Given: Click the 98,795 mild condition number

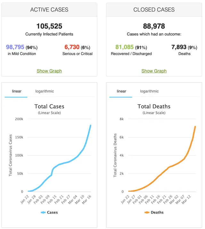Looking at the screenshot, I should 17,47.
